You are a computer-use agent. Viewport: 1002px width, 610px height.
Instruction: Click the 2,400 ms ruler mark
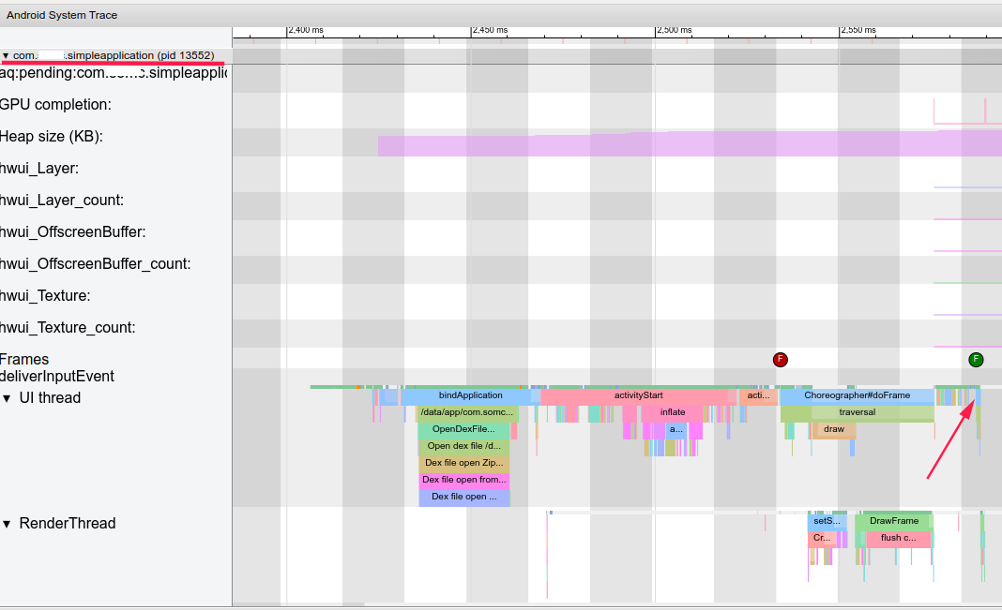coord(306,30)
